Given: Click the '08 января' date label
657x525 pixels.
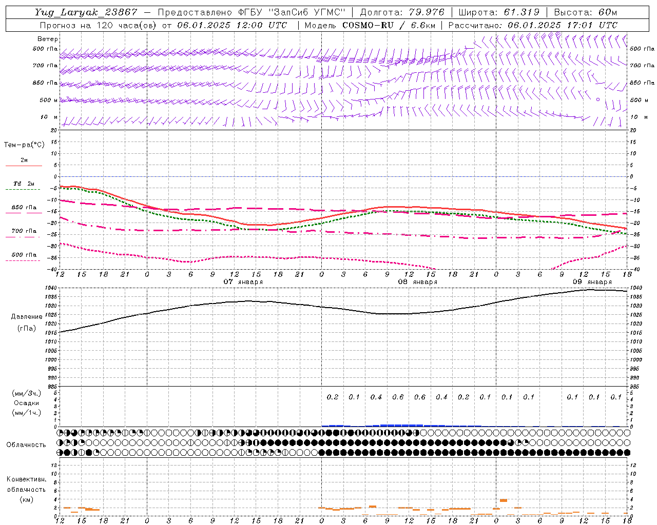Looking at the screenshot, I should click(x=418, y=282).
